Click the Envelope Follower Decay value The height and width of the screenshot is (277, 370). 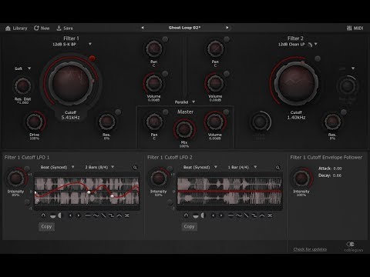pos(338,175)
